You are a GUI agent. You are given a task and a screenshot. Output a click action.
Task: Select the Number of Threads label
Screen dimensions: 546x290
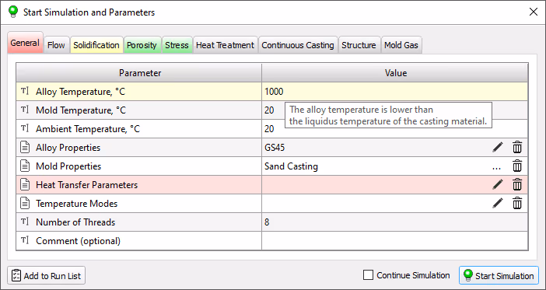coord(75,222)
